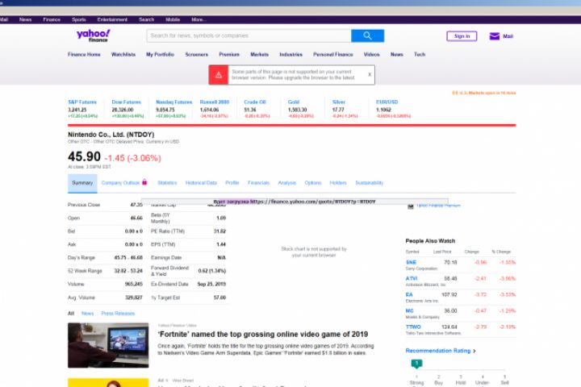Click the Company Outlook premium lock icon

144,182
